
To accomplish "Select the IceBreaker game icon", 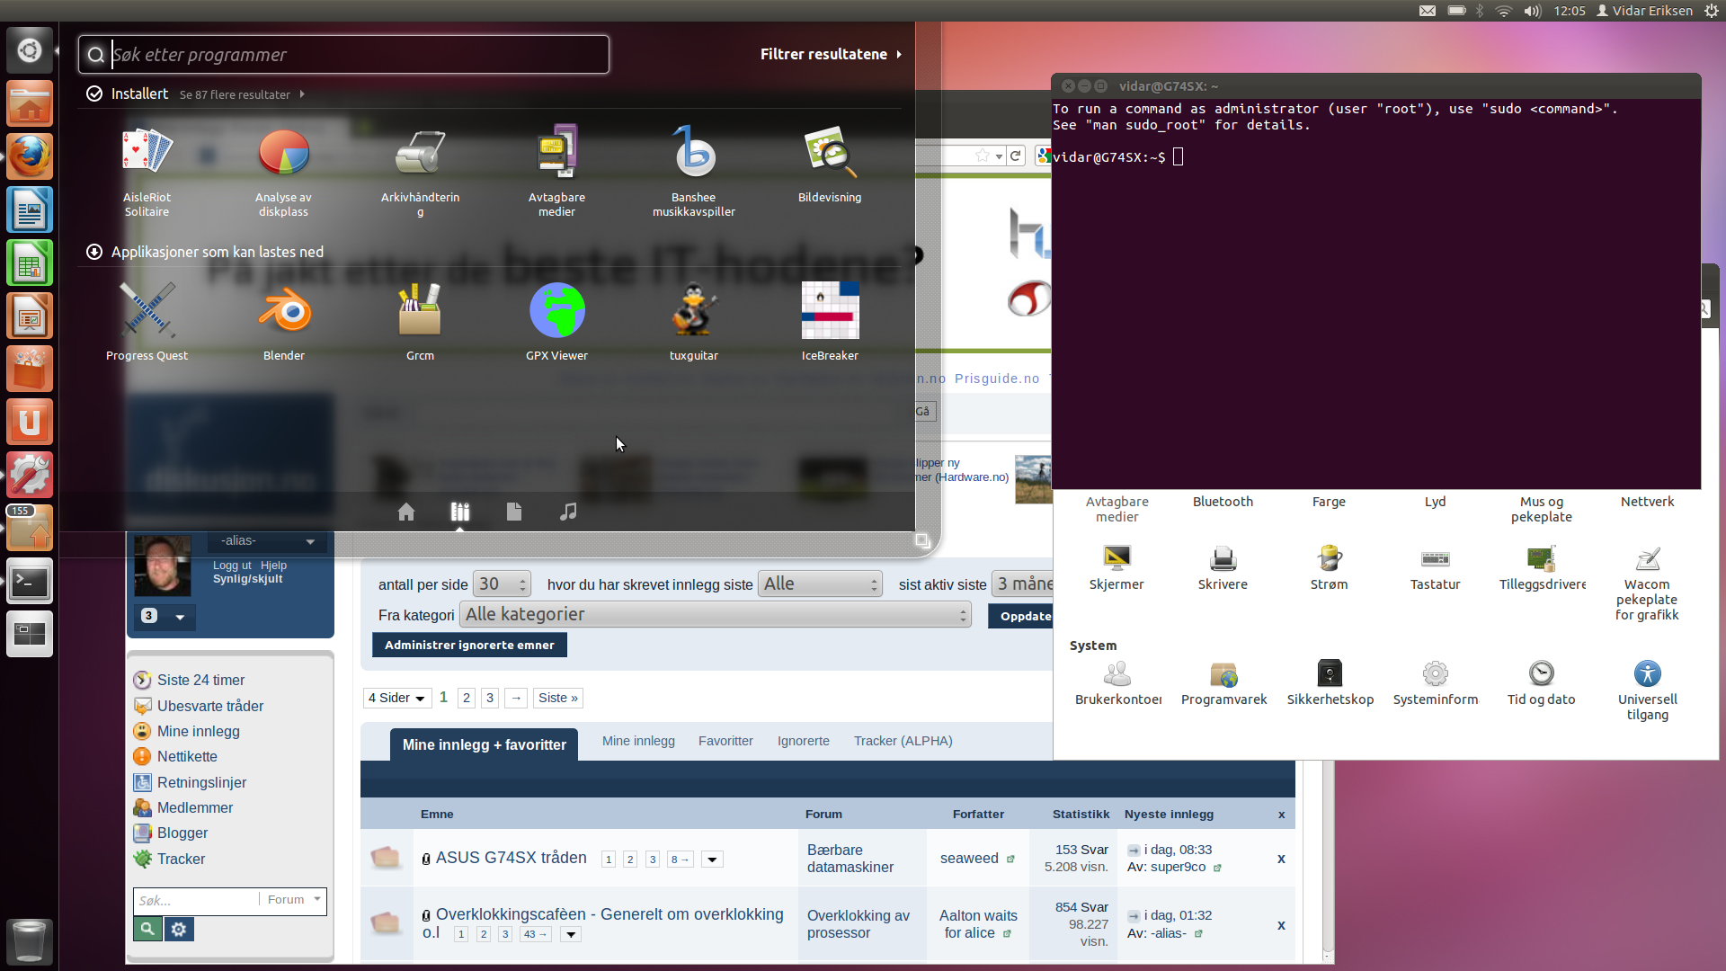I will (x=830, y=321).
